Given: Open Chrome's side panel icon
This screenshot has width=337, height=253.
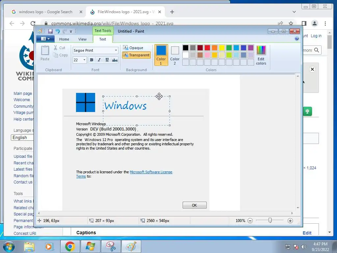Looking at the screenshot, I should pos(304,23).
